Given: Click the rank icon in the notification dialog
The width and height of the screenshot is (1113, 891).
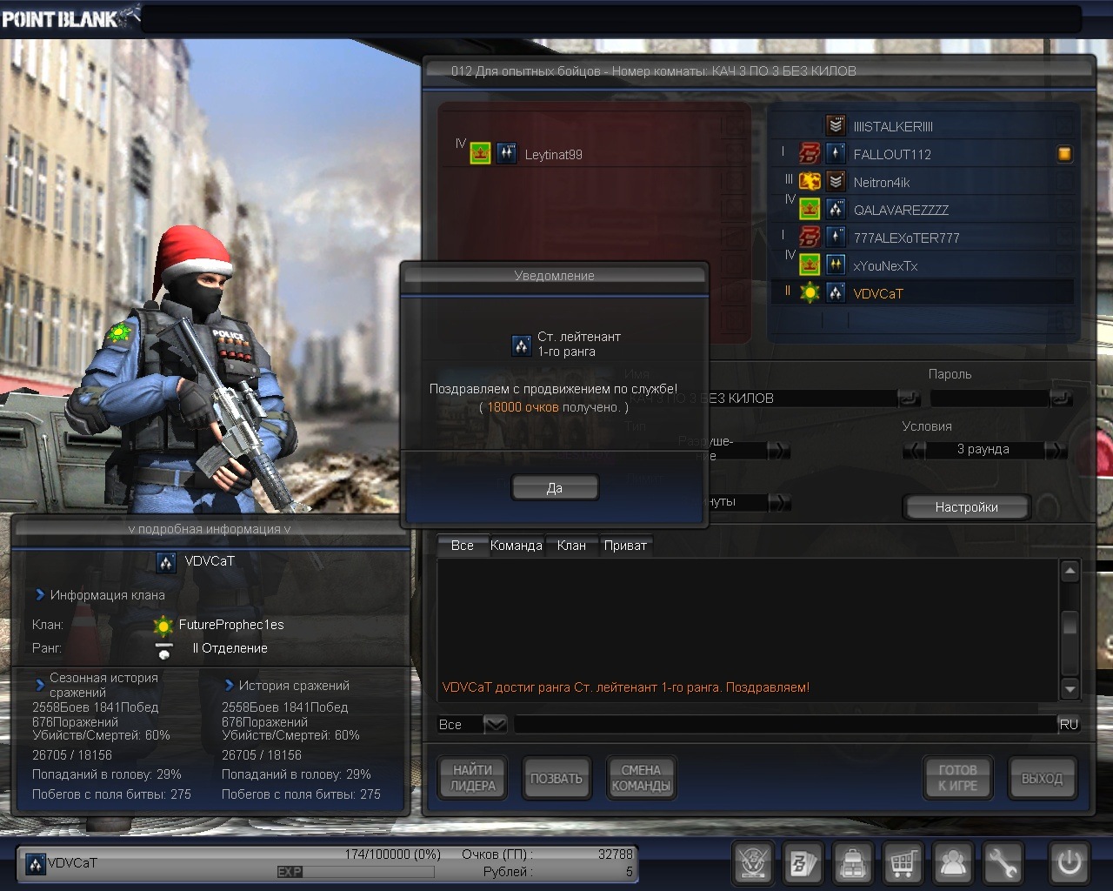Looking at the screenshot, I should 522,345.
